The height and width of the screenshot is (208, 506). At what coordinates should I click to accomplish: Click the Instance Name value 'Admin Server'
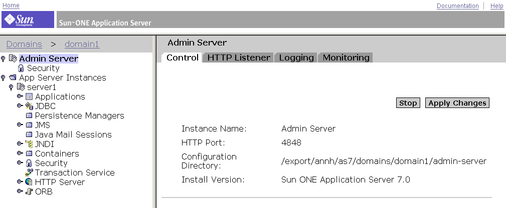308,129
